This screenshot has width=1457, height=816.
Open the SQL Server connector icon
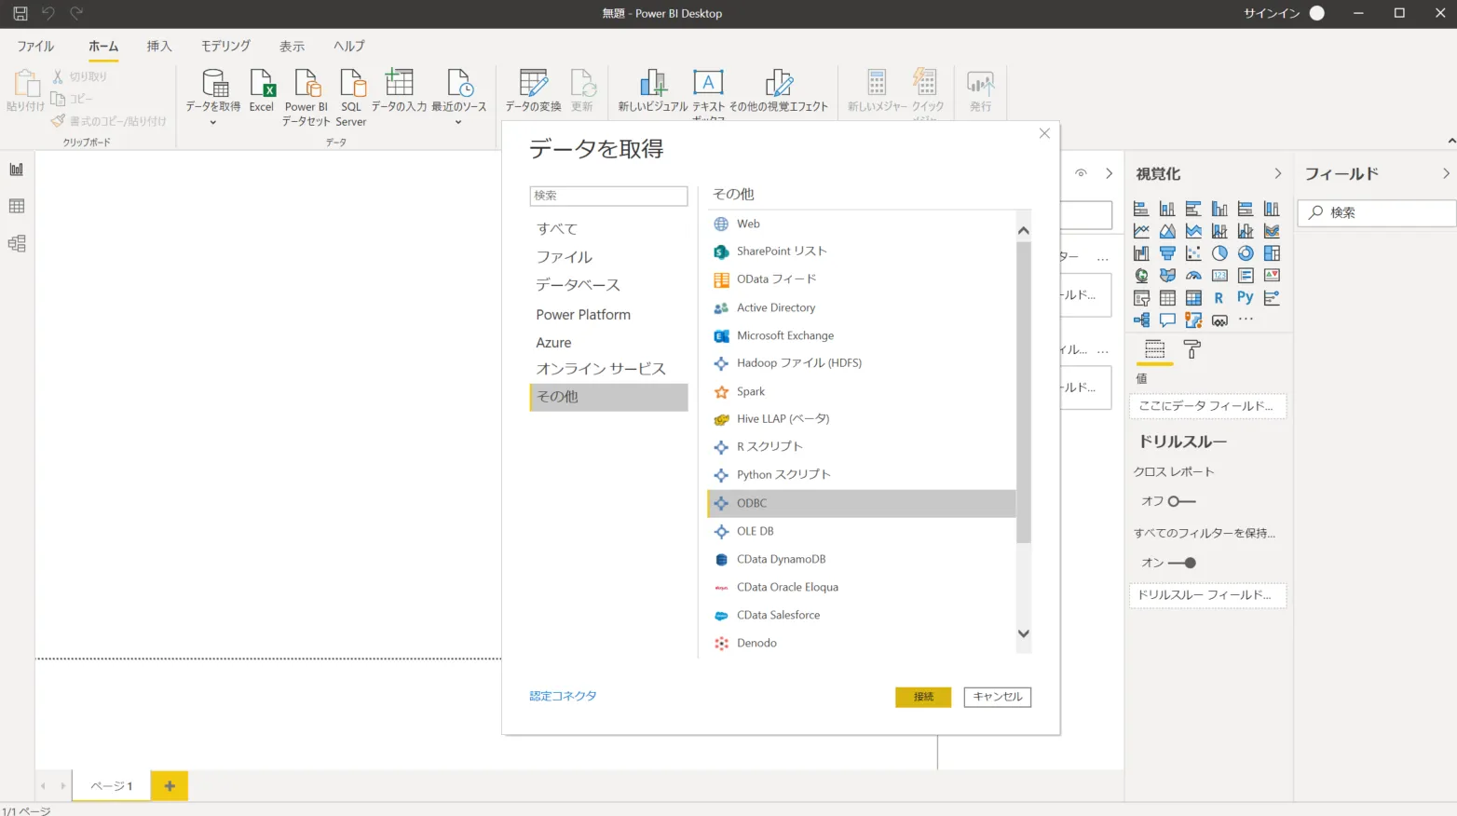pyautogui.click(x=351, y=85)
